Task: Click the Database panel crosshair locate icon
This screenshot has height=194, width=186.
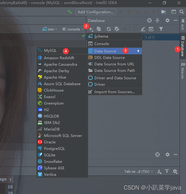Action: [x=149, y=20]
